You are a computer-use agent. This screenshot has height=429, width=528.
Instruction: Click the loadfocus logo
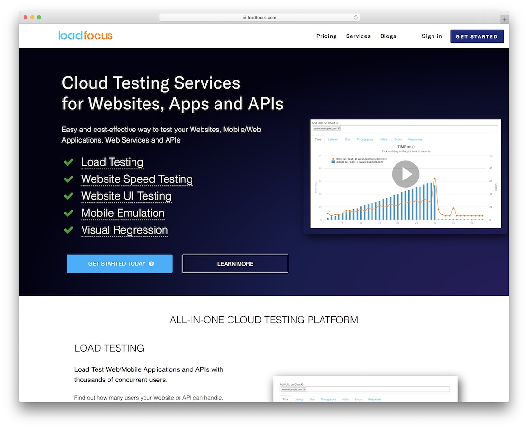(x=85, y=36)
